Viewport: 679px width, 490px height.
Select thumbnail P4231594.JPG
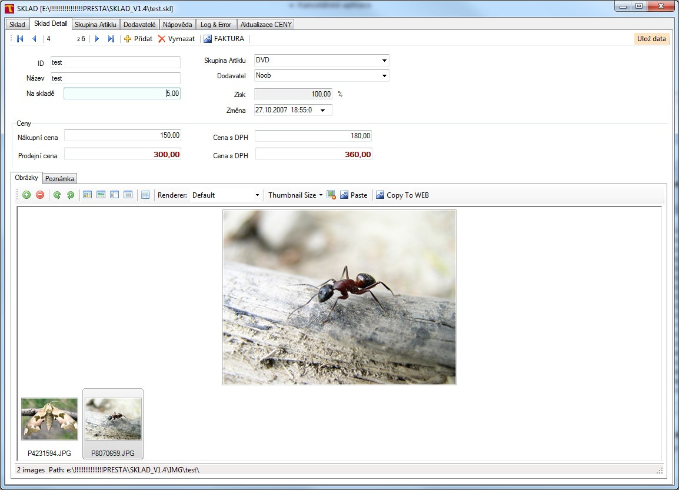coord(49,424)
